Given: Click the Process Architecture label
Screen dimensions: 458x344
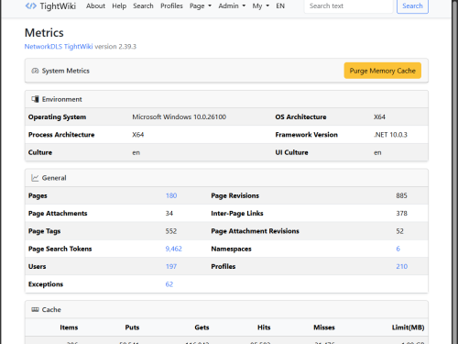Looking at the screenshot, I should coord(61,135).
